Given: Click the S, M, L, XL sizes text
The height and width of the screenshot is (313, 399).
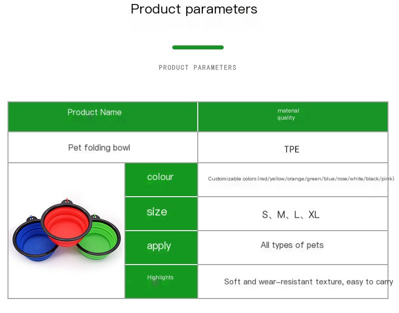Looking at the screenshot, I should click(291, 215).
